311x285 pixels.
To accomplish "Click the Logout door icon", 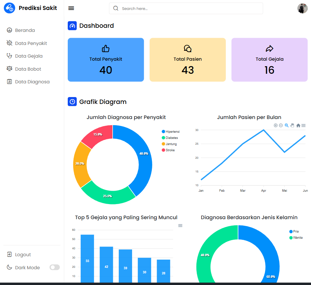I will click(9, 254).
